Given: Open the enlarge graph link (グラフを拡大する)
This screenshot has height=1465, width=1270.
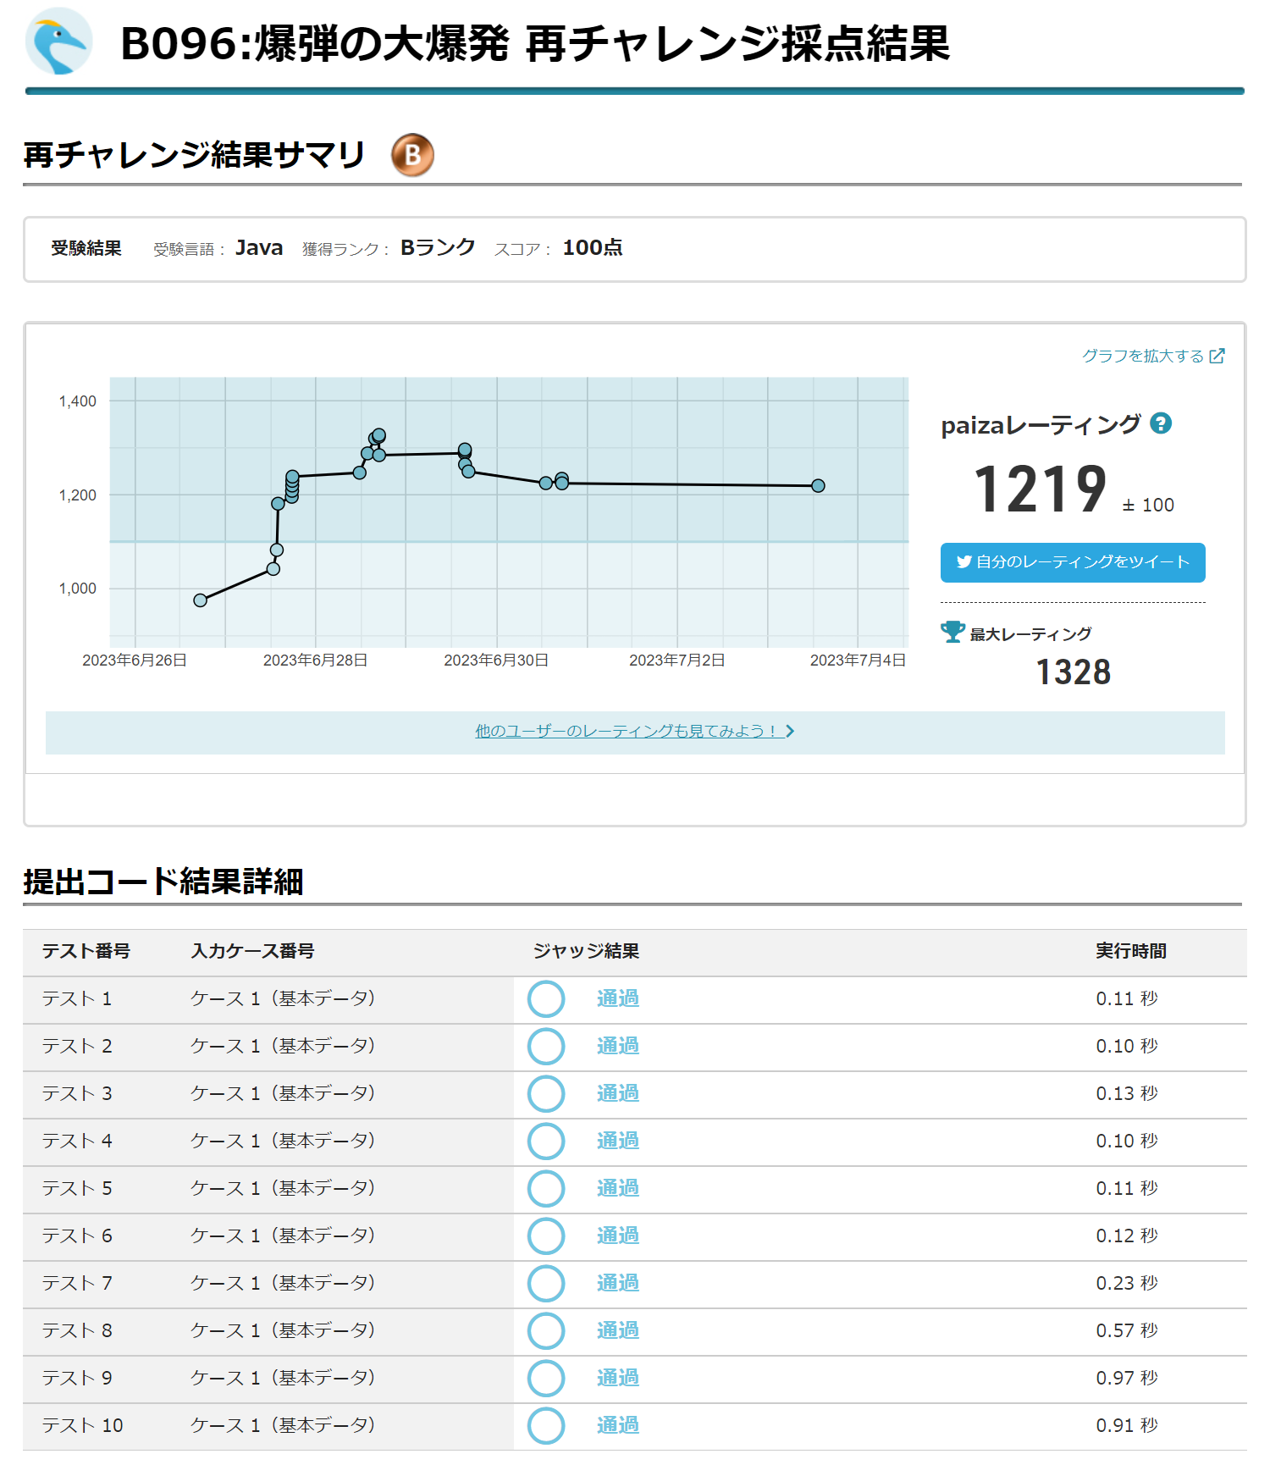Looking at the screenshot, I should coord(1152,356).
